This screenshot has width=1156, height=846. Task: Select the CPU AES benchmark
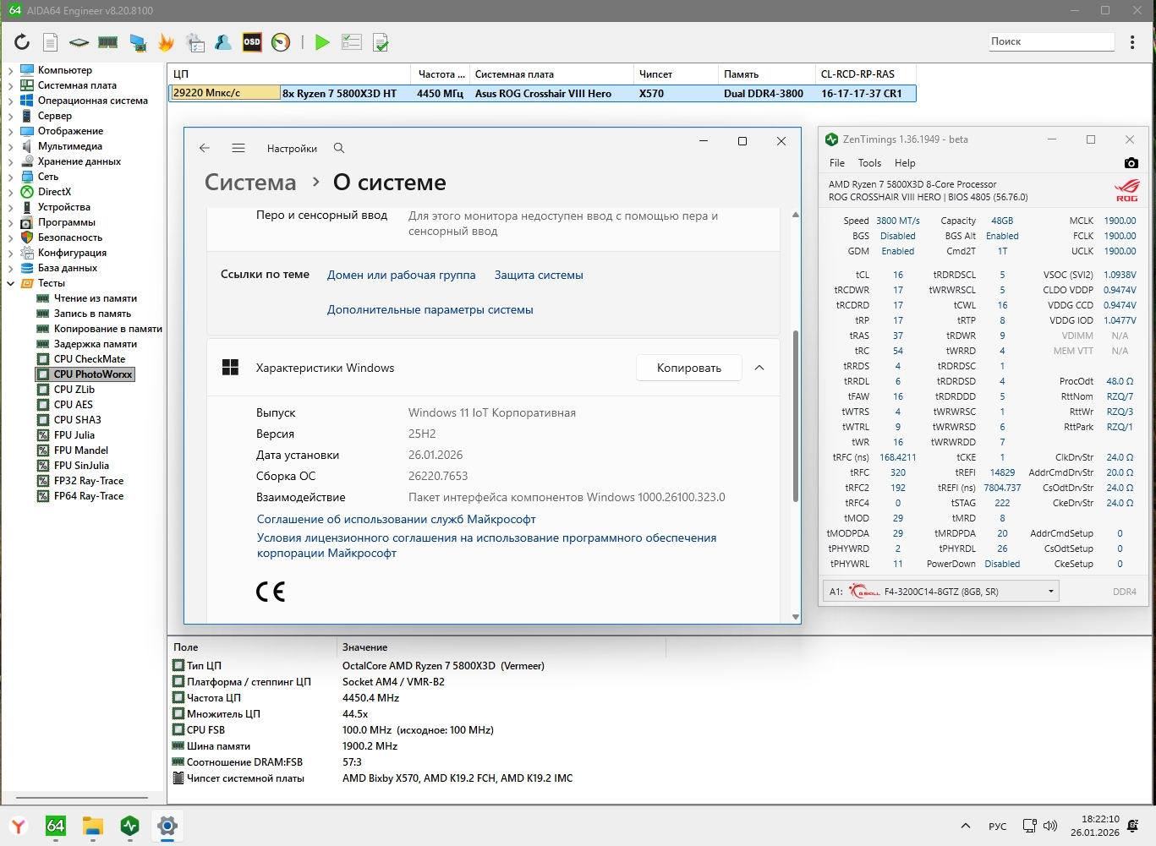(74, 405)
